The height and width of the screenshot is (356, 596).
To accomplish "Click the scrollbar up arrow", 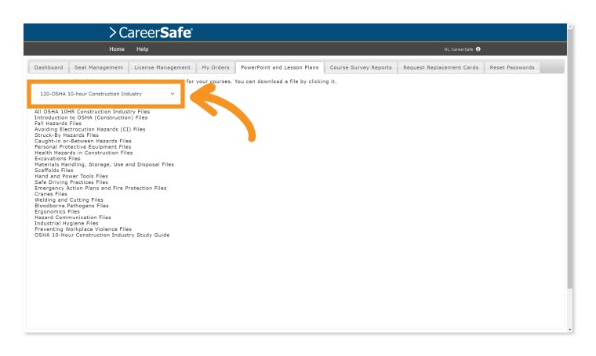I will pyautogui.click(x=570, y=27).
